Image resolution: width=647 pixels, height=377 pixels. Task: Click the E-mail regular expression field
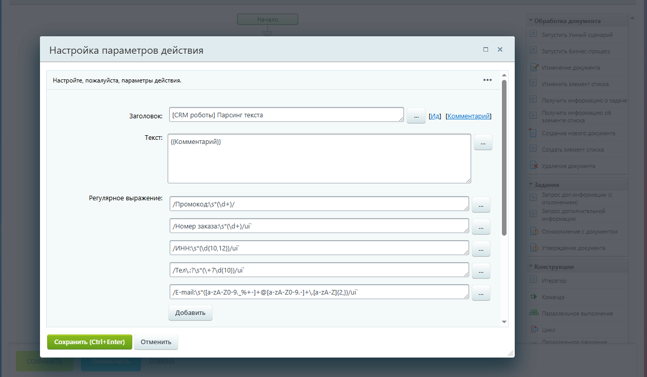coord(318,291)
